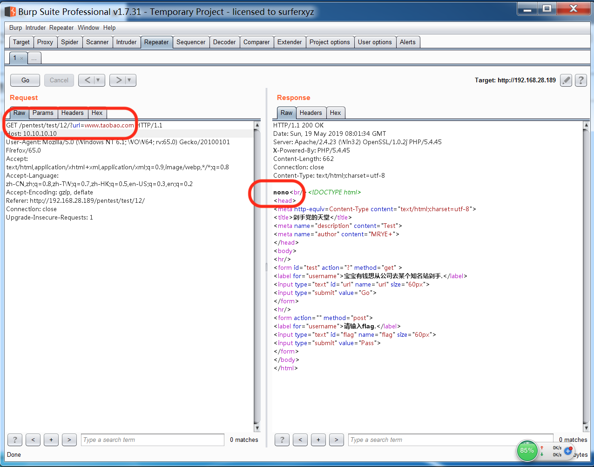
Task: Switch to the Proxy tab
Action: point(45,42)
